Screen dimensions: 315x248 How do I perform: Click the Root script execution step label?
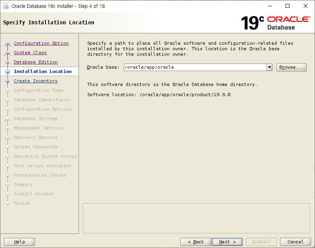click(42, 166)
